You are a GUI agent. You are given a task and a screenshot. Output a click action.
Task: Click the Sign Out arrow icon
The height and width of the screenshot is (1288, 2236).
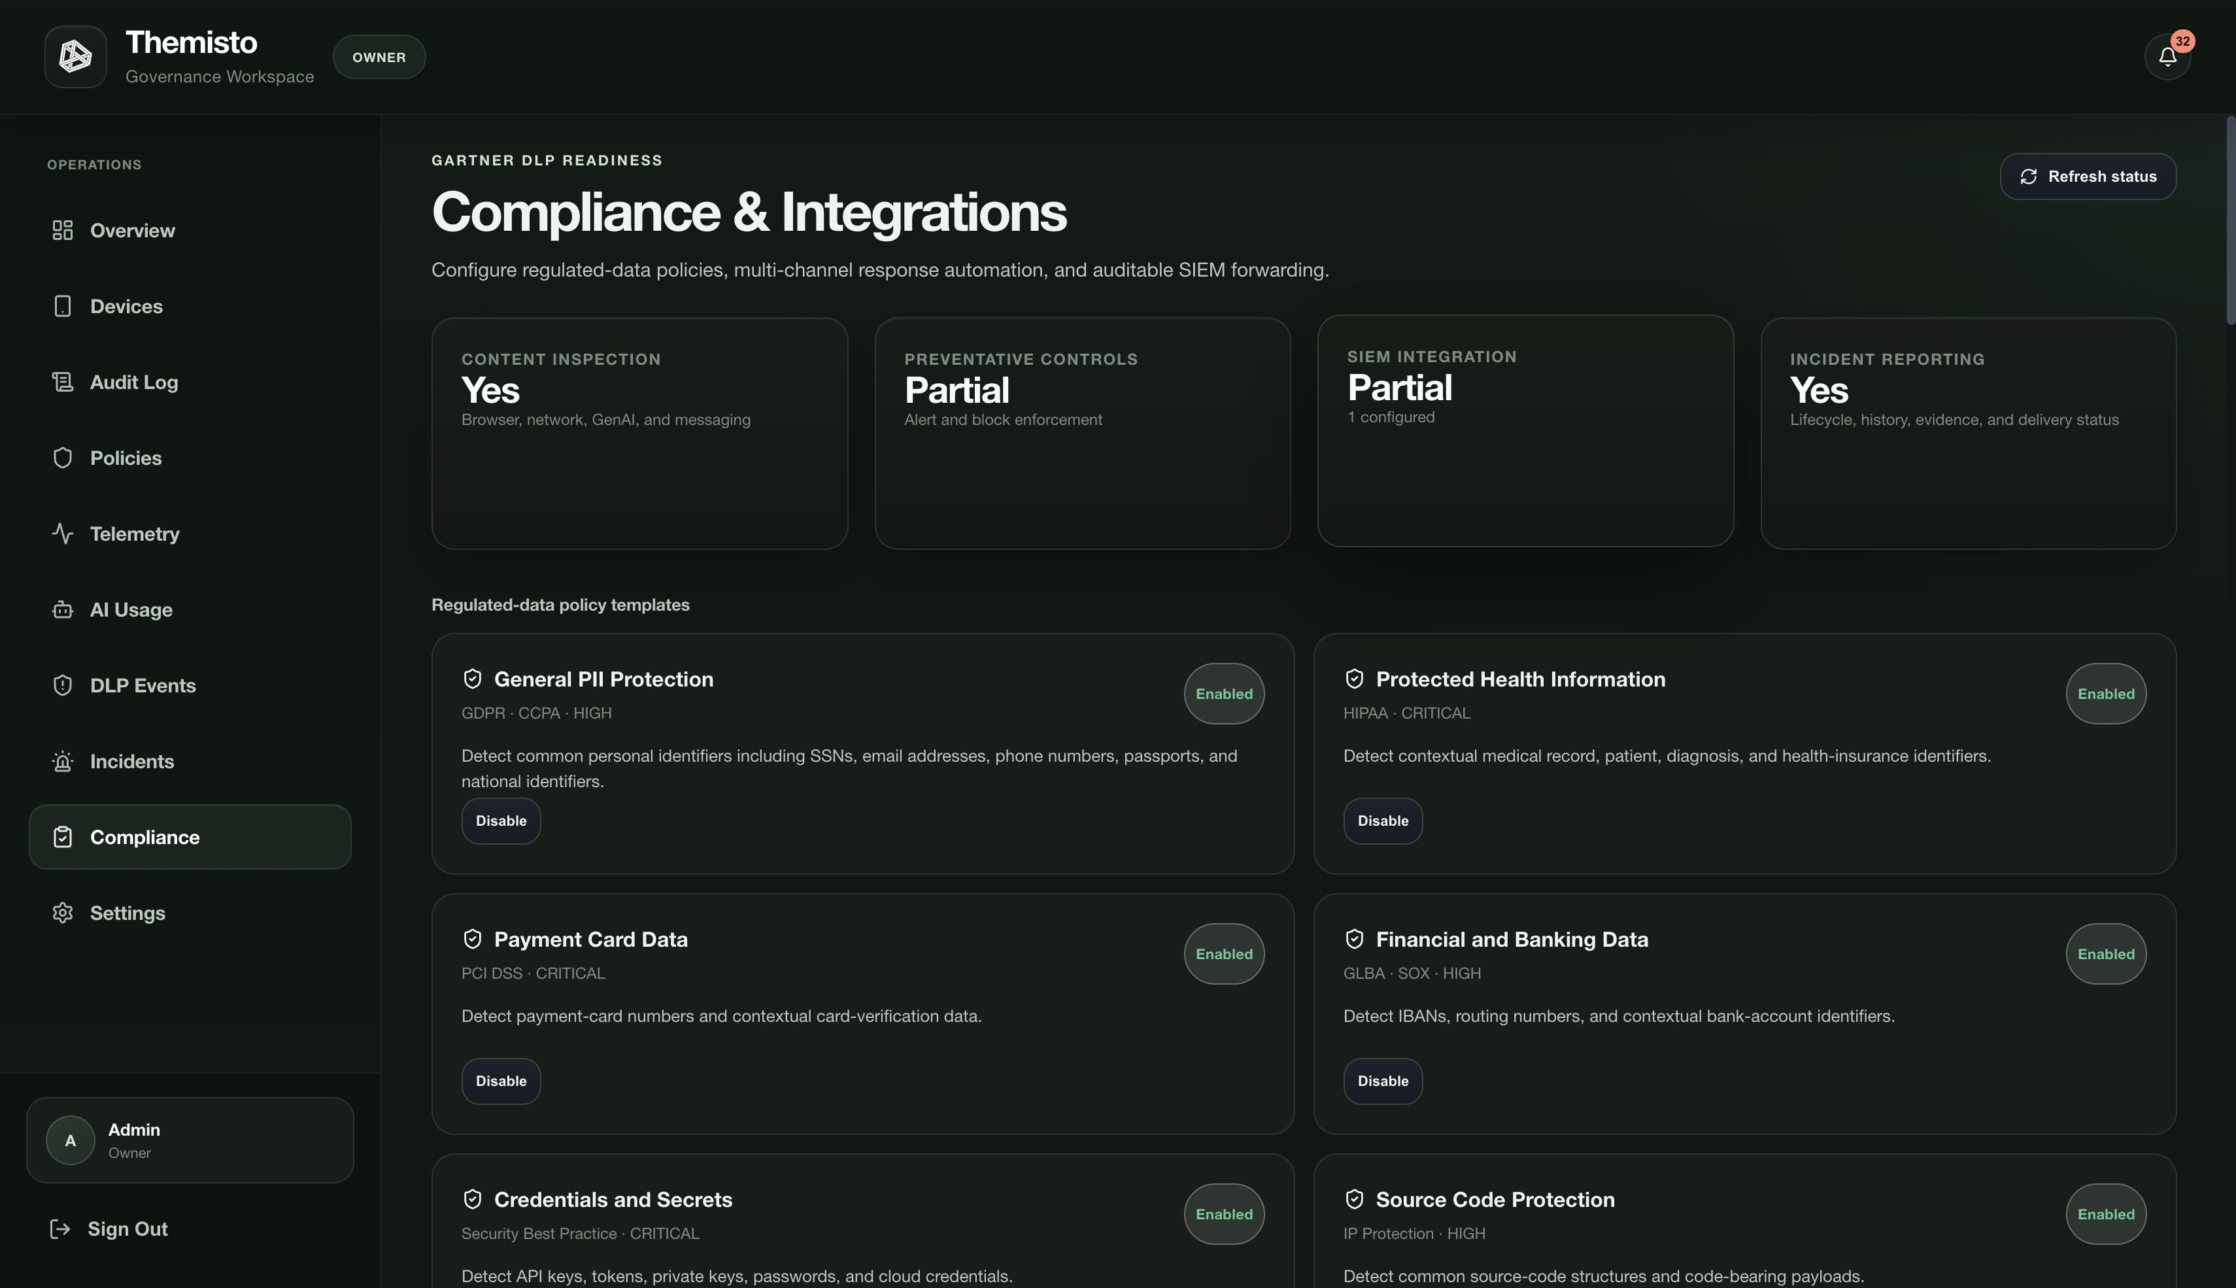[x=59, y=1229]
